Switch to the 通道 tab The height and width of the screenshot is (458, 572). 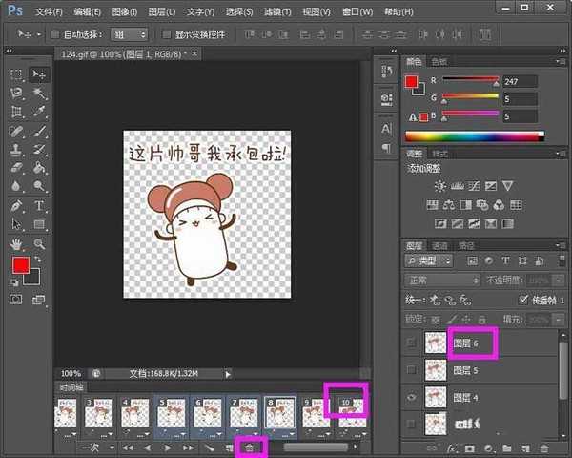441,245
